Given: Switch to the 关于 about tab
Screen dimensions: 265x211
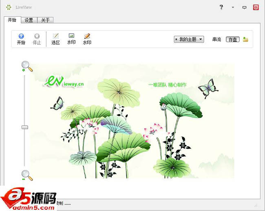Looking at the screenshot, I should click(x=45, y=20).
